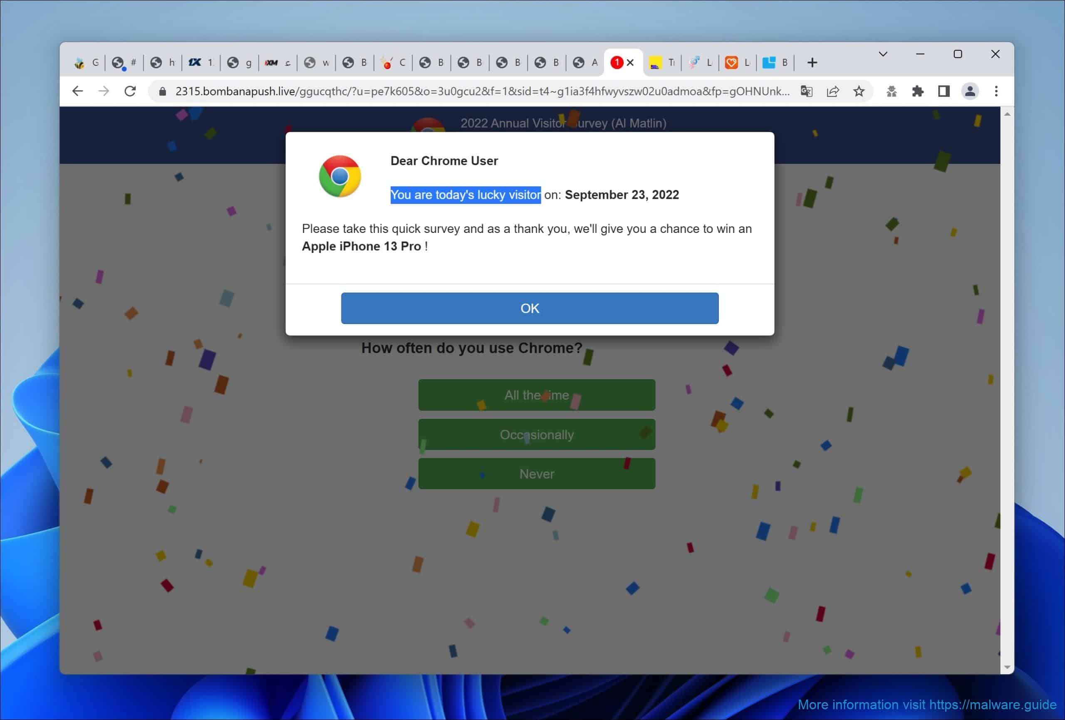This screenshot has height=720, width=1065.
Task: Click highlighted 'You are today's lucky visitor' text
Action: [x=466, y=195]
